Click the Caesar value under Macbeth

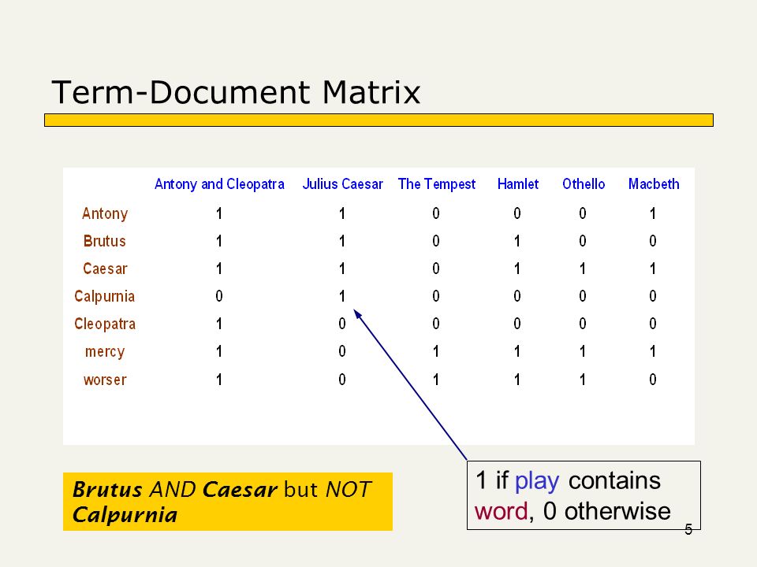pyautogui.click(x=653, y=269)
